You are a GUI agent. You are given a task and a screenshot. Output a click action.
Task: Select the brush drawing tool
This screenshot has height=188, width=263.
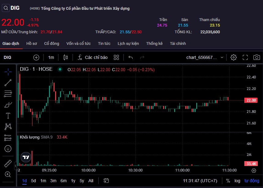(8, 105)
